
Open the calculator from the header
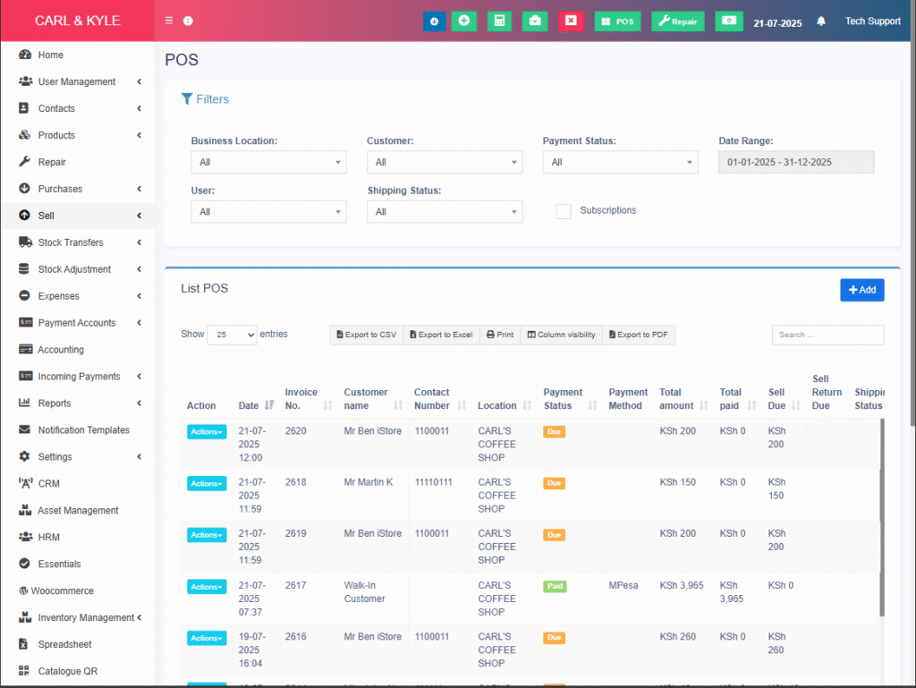[x=499, y=21]
